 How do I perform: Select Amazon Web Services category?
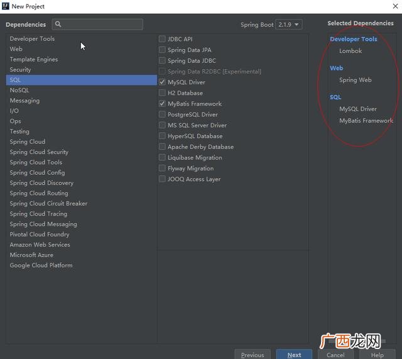pyautogui.click(x=81, y=245)
